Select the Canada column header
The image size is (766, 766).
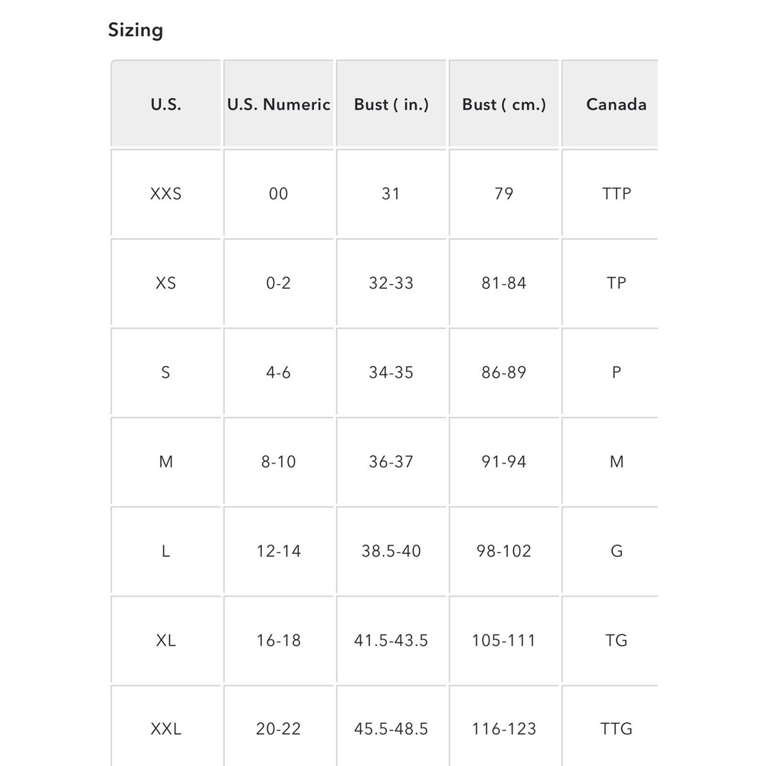(x=611, y=104)
